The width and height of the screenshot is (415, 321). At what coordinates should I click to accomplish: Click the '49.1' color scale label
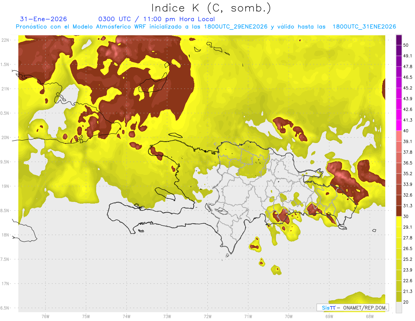(x=408, y=56)
